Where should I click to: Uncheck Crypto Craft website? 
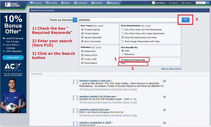82,59
